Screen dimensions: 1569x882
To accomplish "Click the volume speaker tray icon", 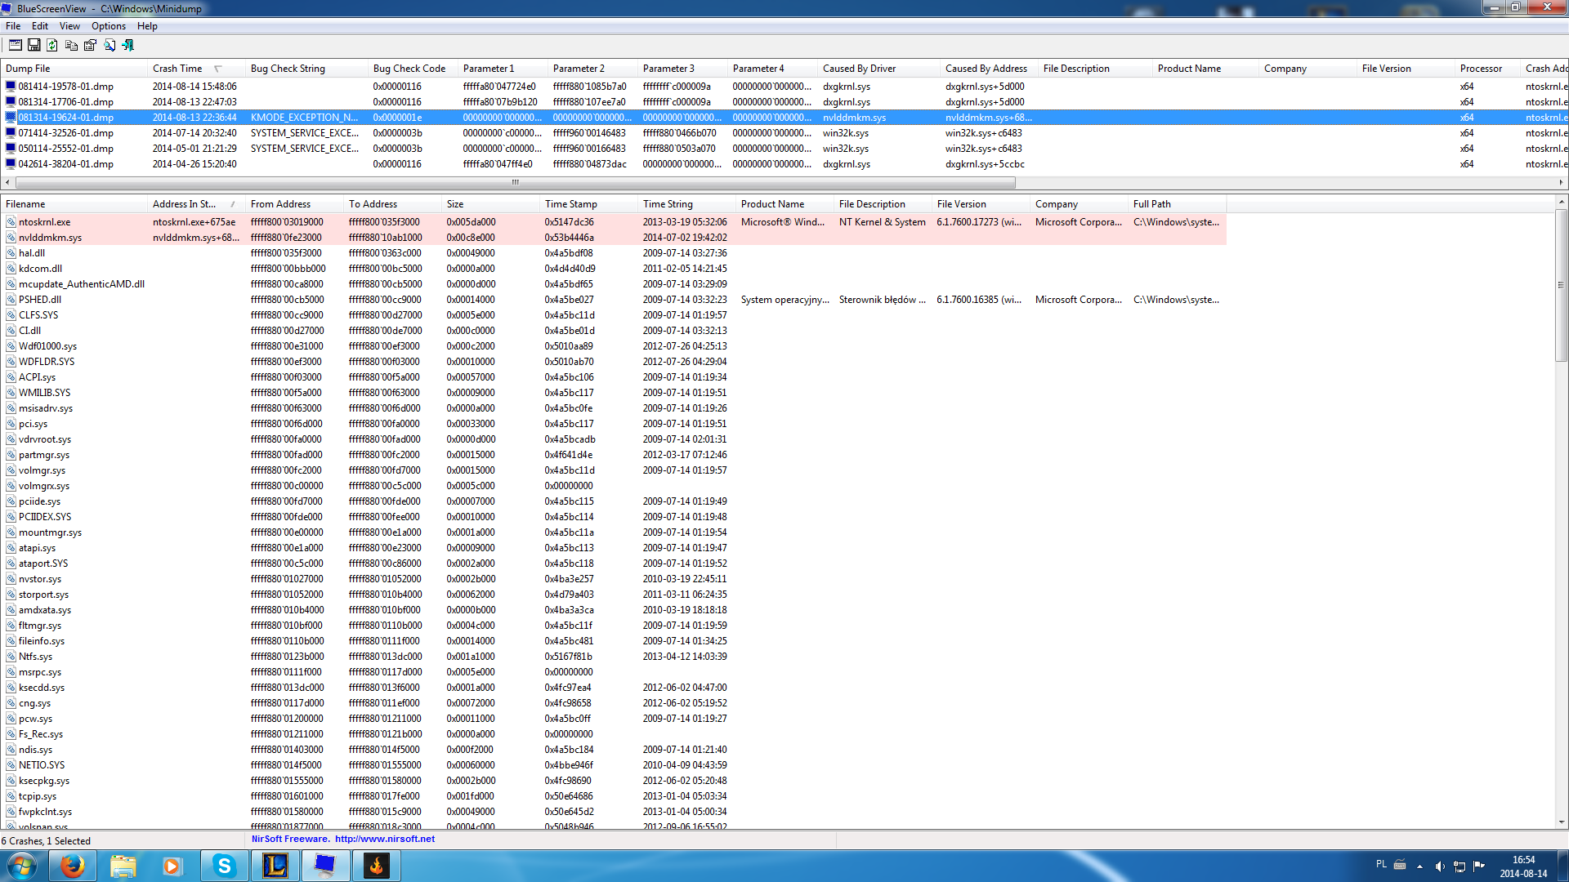I will tap(1440, 866).
